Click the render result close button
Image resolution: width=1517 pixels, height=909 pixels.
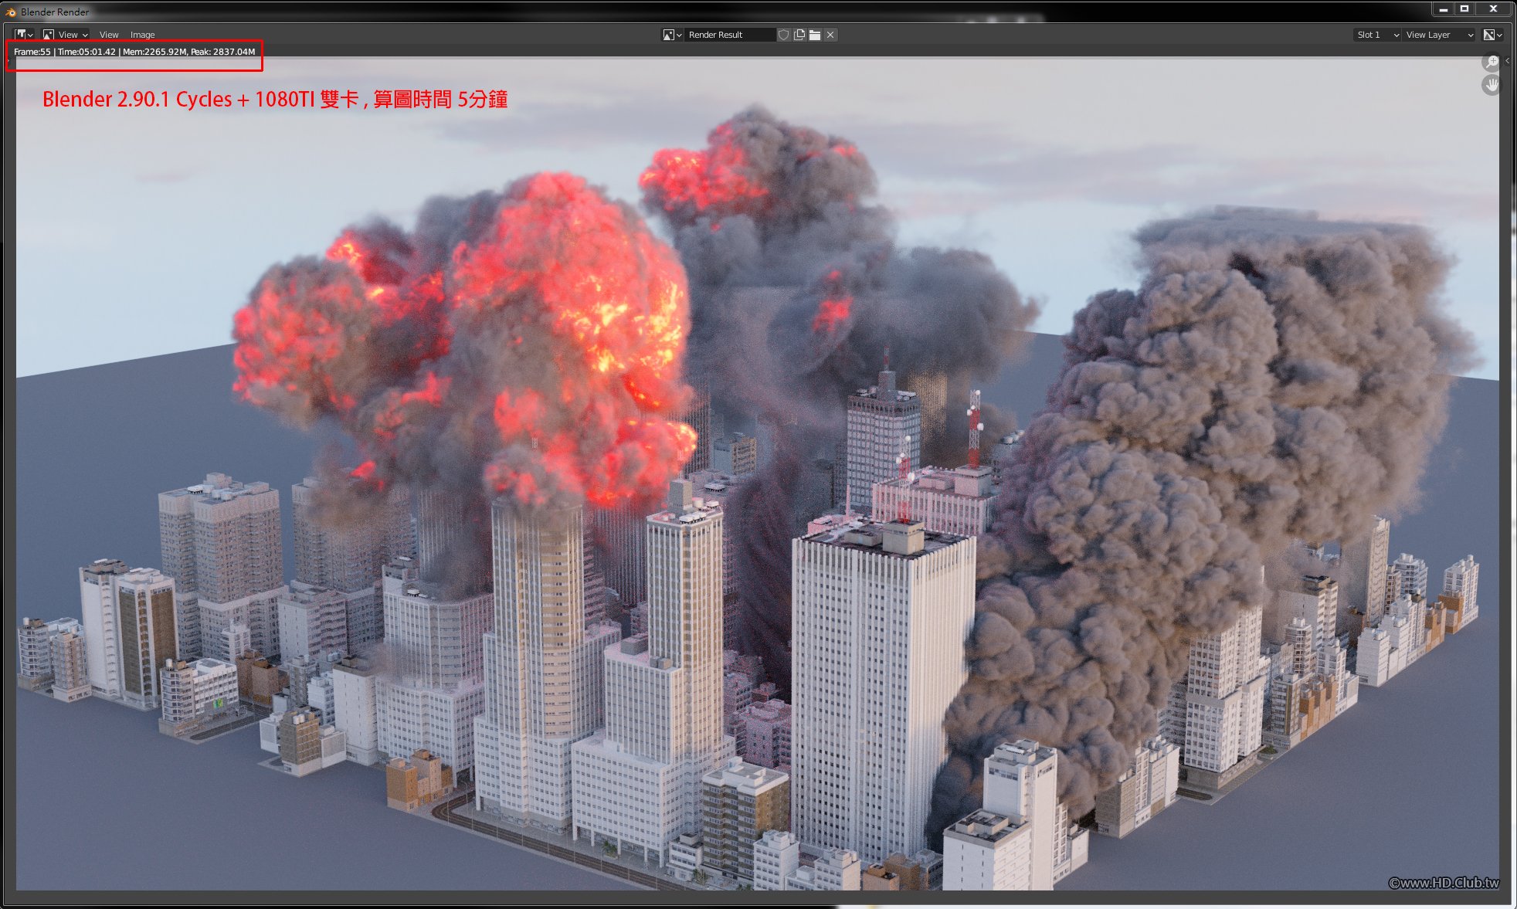[830, 35]
